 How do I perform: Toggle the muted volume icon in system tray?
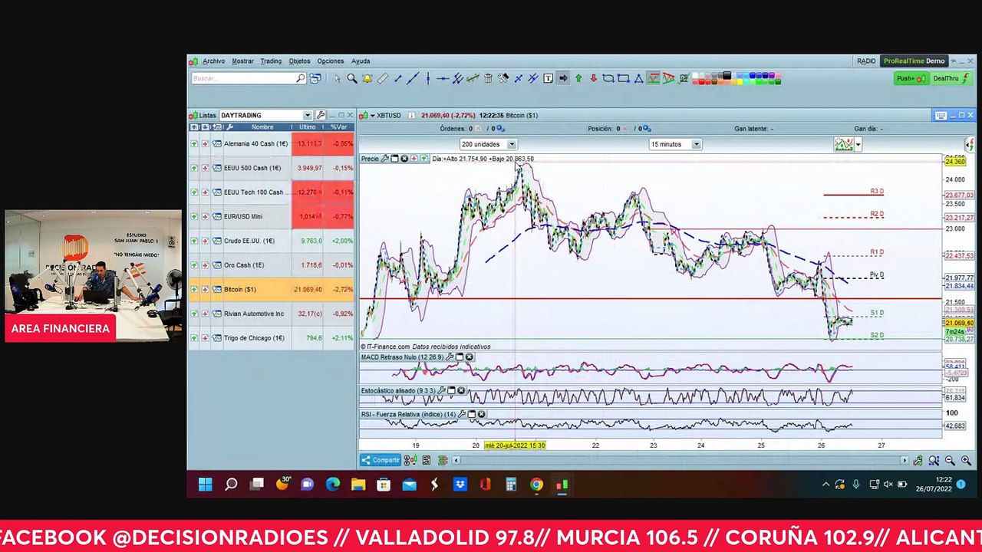(x=888, y=485)
